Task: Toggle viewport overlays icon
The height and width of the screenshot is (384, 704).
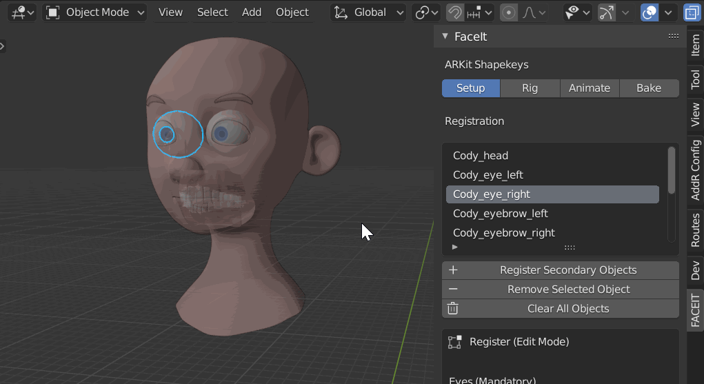Action: tap(650, 12)
